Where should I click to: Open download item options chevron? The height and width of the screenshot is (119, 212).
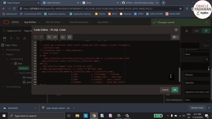[35, 108]
